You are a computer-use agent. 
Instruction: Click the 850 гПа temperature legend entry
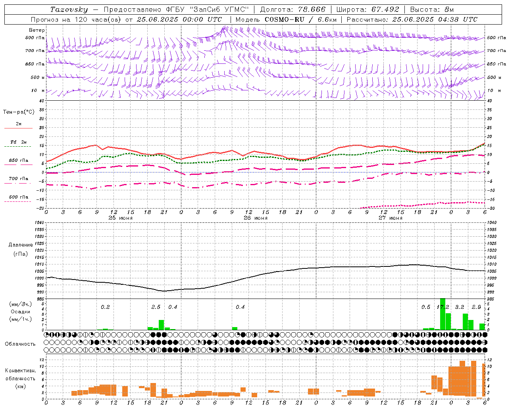point(19,161)
